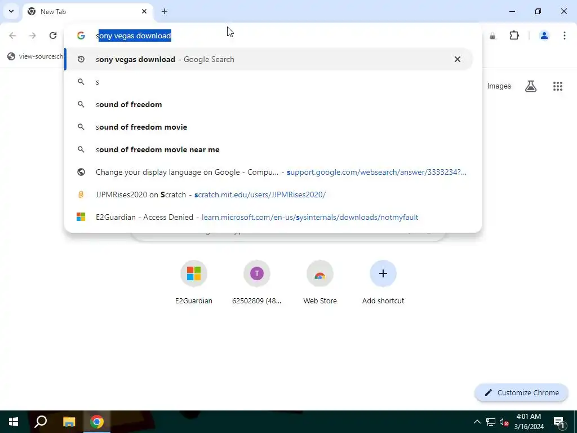This screenshot has height=433, width=577.
Task: Open Google Images link
Action: [499, 86]
